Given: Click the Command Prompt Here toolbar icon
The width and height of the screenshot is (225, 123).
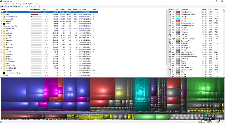Looking at the screenshot, I should tap(16, 7).
